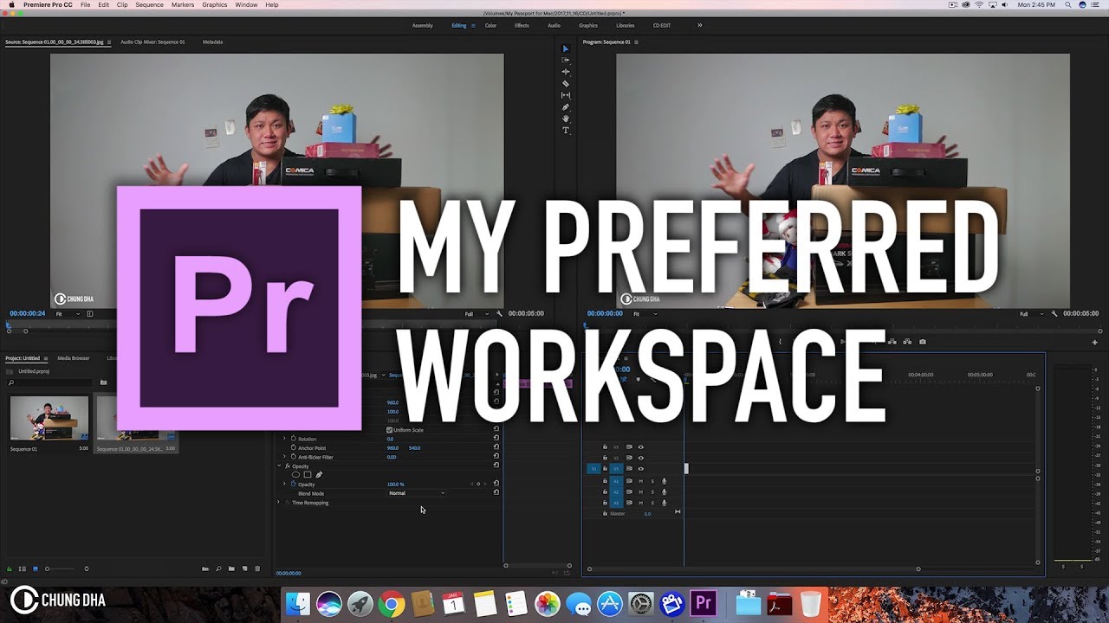Create a new bin in project panel
Image resolution: width=1109 pixels, height=623 pixels.
click(x=231, y=568)
